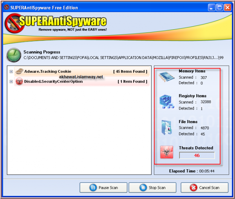Click the tagline 'Remove spyware, NOT just the EASY ones!'
The image size is (235, 199).
point(73,29)
